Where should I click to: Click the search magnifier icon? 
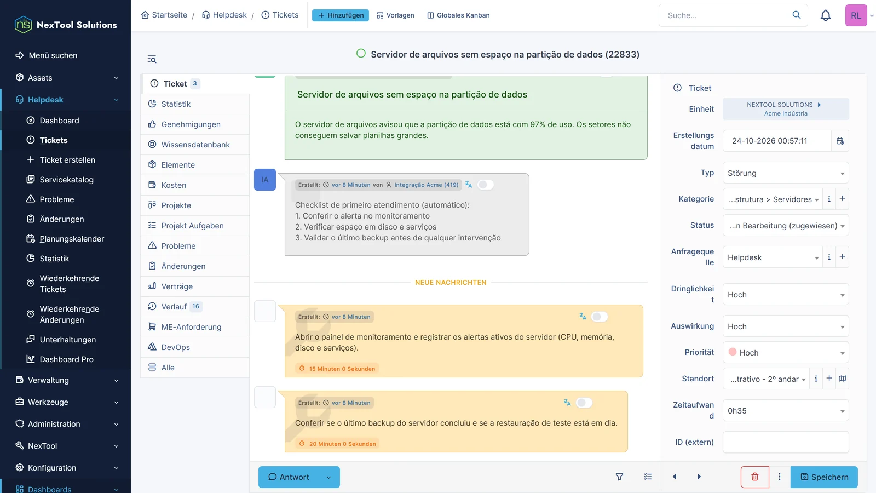tap(797, 15)
